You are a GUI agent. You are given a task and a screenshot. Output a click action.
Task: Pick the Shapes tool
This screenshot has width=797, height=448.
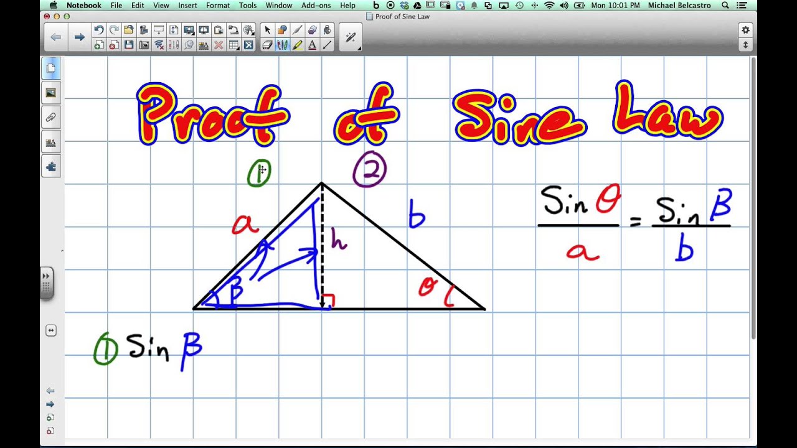coord(282,30)
